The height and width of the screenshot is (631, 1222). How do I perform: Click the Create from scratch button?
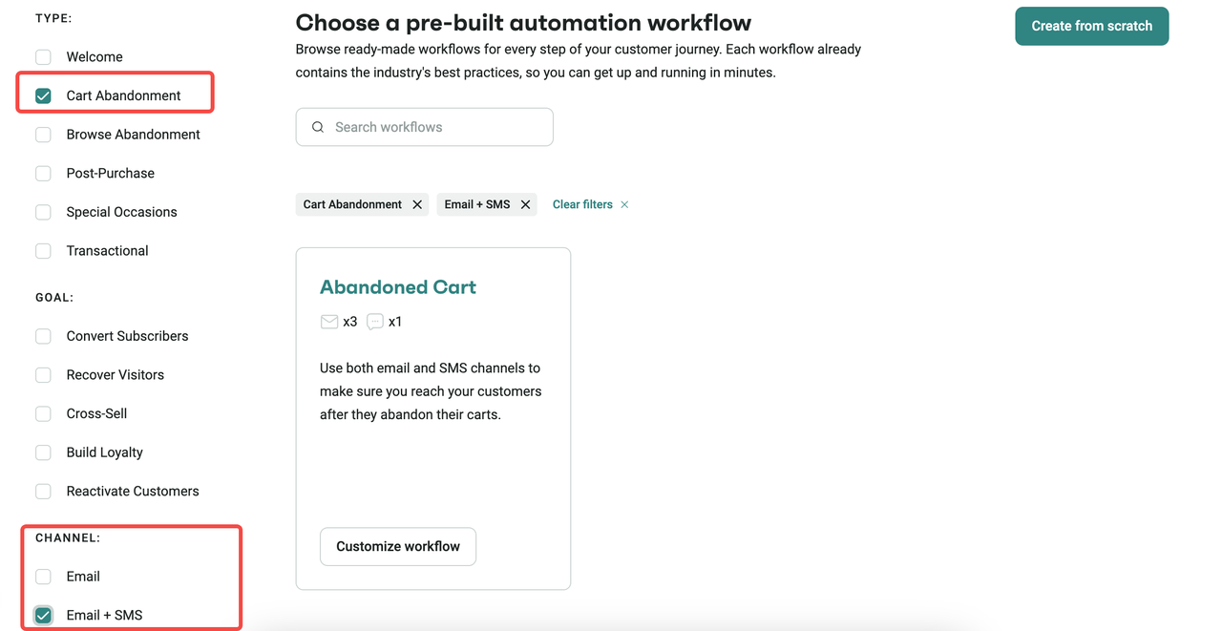coord(1091,26)
